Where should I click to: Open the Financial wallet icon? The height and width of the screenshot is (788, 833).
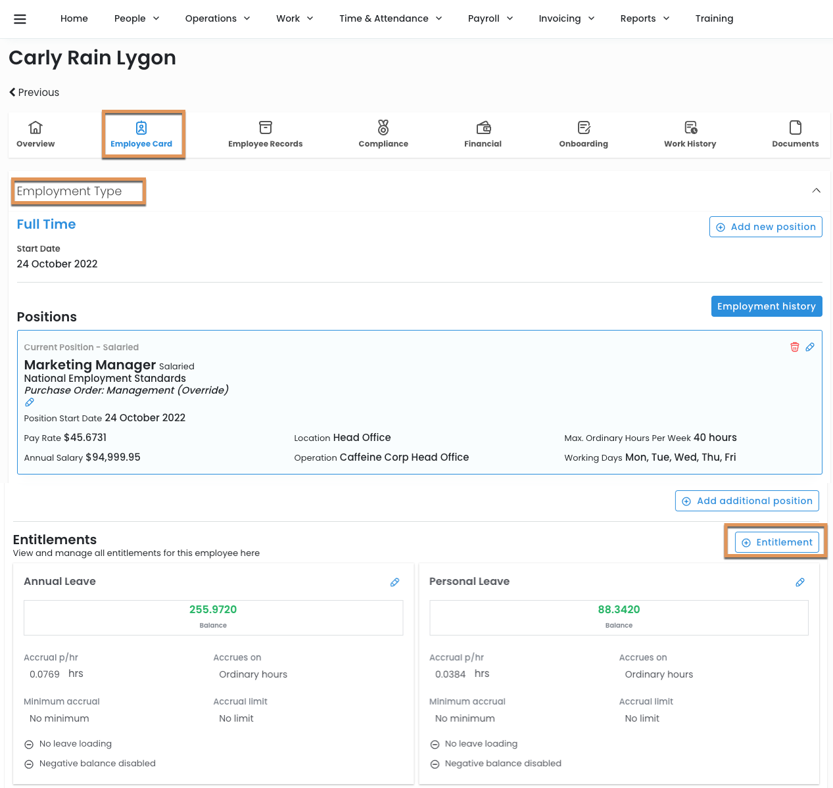pyautogui.click(x=483, y=127)
